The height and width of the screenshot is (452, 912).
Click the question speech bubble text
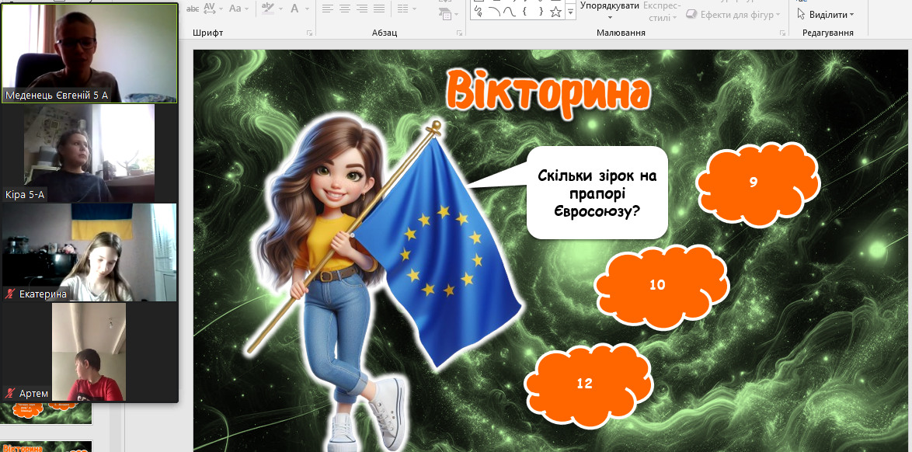pyautogui.click(x=597, y=193)
